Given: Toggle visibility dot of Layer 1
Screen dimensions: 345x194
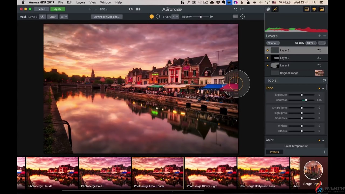Looking at the screenshot, I should (268, 65).
